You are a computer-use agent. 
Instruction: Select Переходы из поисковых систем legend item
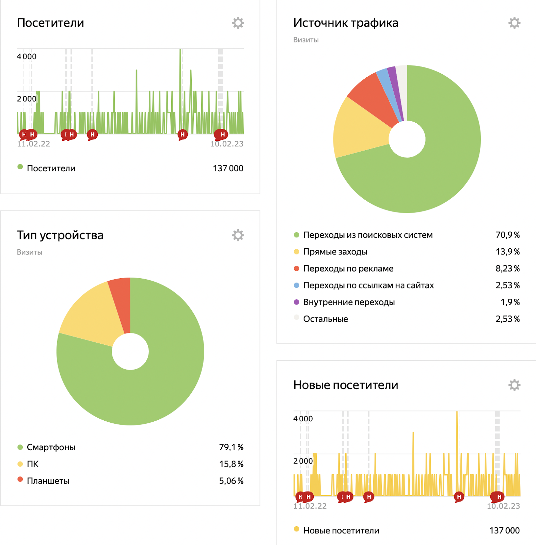[368, 235]
